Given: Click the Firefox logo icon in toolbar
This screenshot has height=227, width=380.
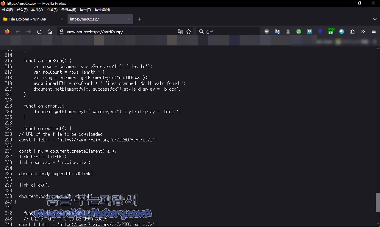Looking at the screenshot, I should click(x=7, y=31).
